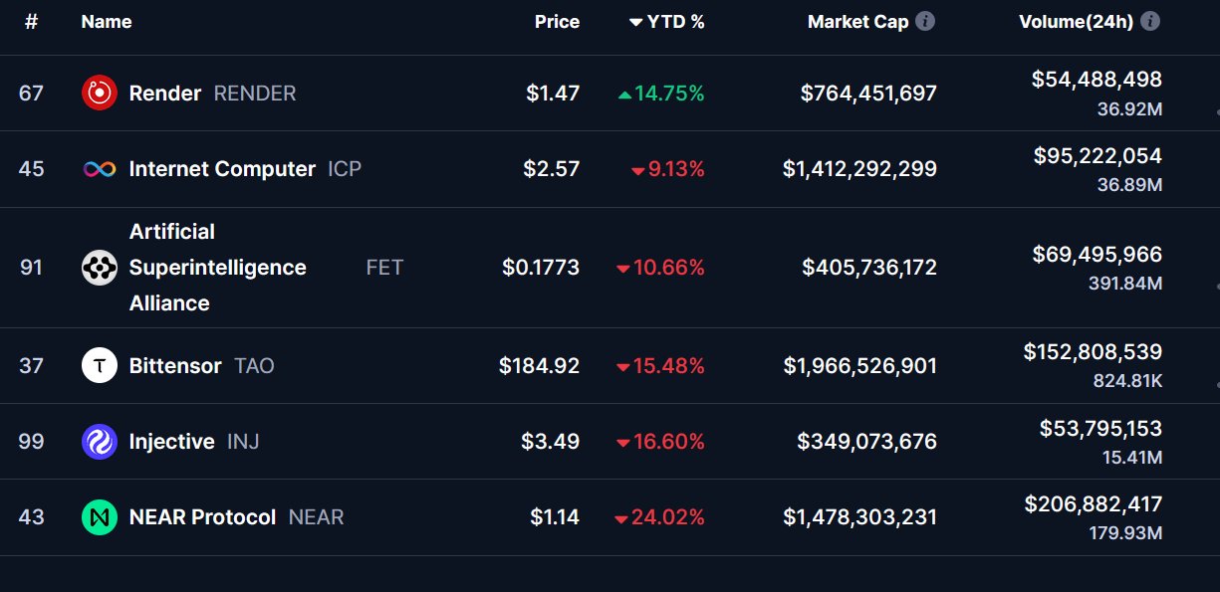Sort table by Name column header

pos(107,22)
